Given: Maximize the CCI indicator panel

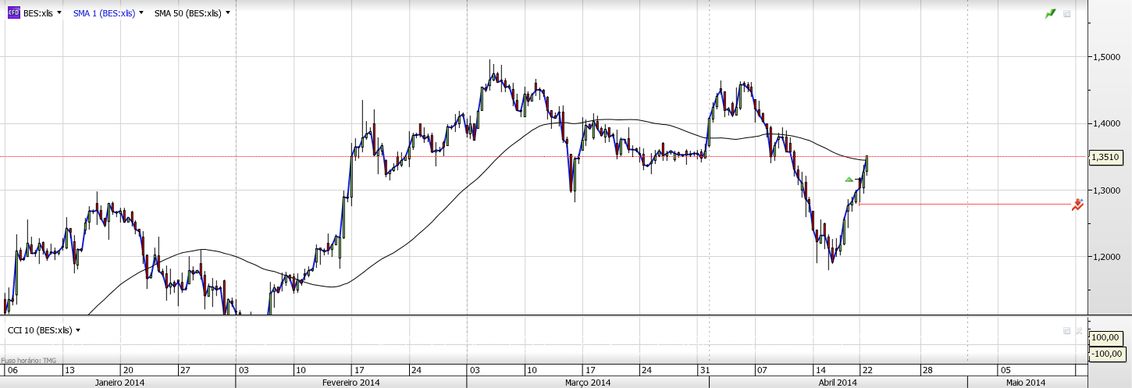Looking at the screenshot, I should pyautogui.click(x=1066, y=331).
